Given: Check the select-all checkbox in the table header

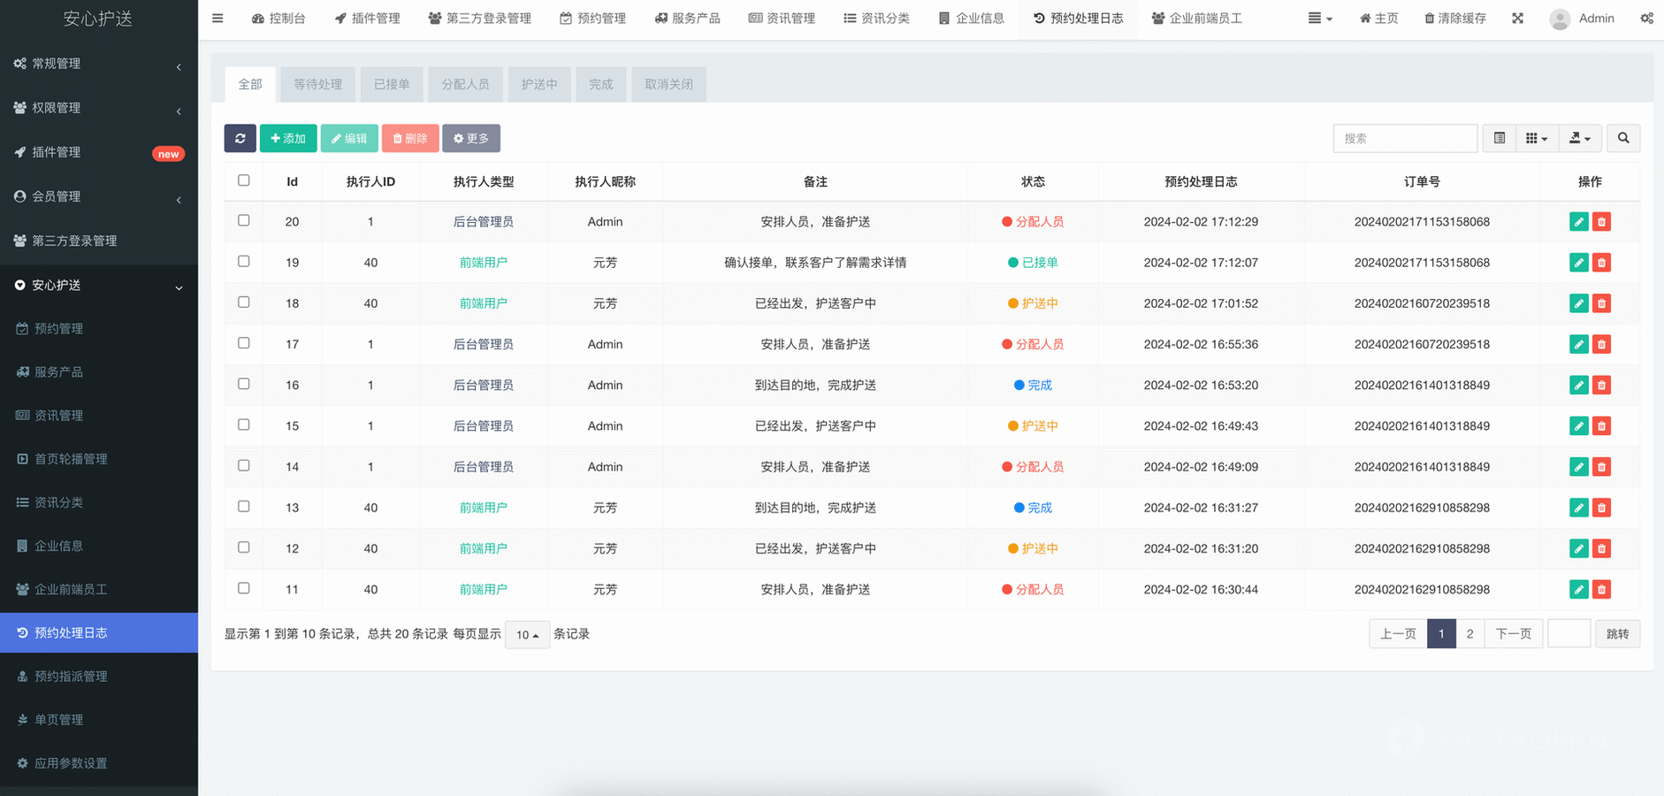Looking at the screenshot, I should pos(244,180).
